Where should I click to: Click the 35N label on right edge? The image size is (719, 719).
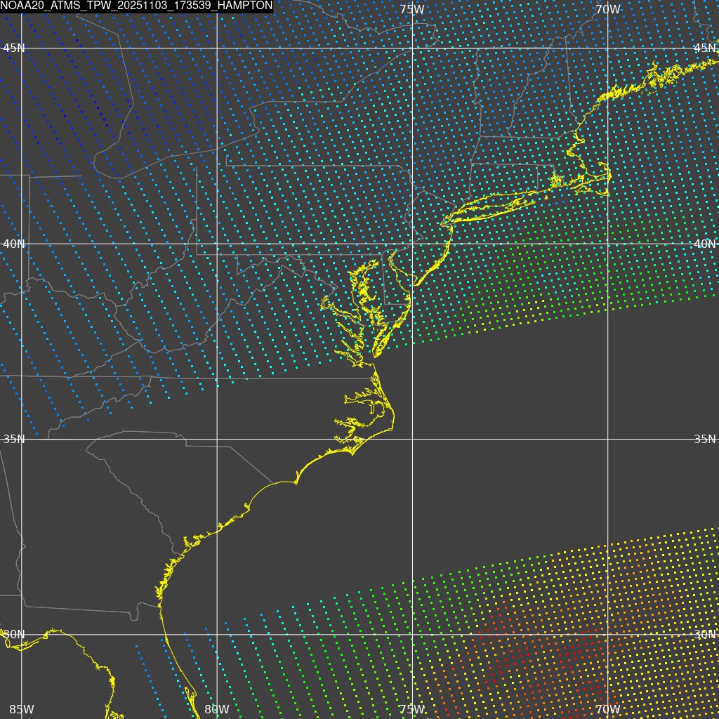click(x=704, y=439)
